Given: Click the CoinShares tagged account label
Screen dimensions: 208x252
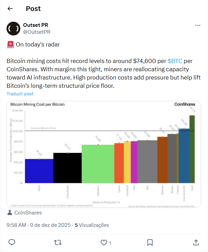Looking at the screenshot, I should tap(28, 213).
